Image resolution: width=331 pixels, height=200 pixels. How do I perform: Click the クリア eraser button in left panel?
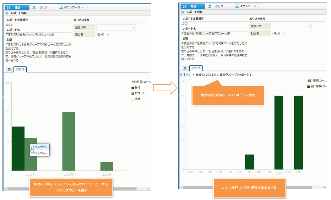coord(43,7)
